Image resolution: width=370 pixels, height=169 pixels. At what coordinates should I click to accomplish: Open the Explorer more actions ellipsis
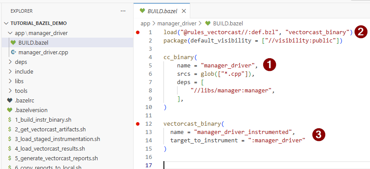point(123,11)
